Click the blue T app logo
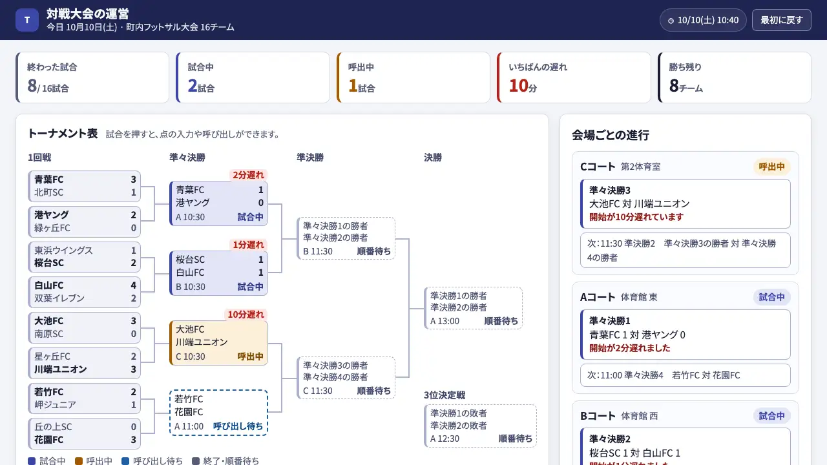This screenshot has width=827, height=465. pos(26,20)
